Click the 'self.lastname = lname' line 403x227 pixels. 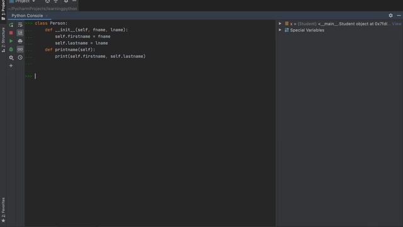(81, 44)
